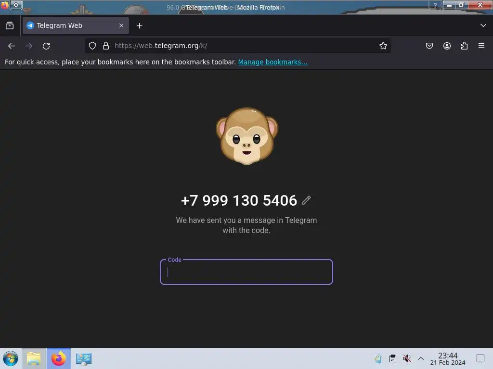Click the show desktop tray button

coord(480,358)
